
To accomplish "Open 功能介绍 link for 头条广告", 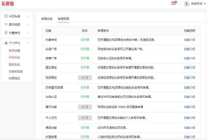I will point(190,49).
